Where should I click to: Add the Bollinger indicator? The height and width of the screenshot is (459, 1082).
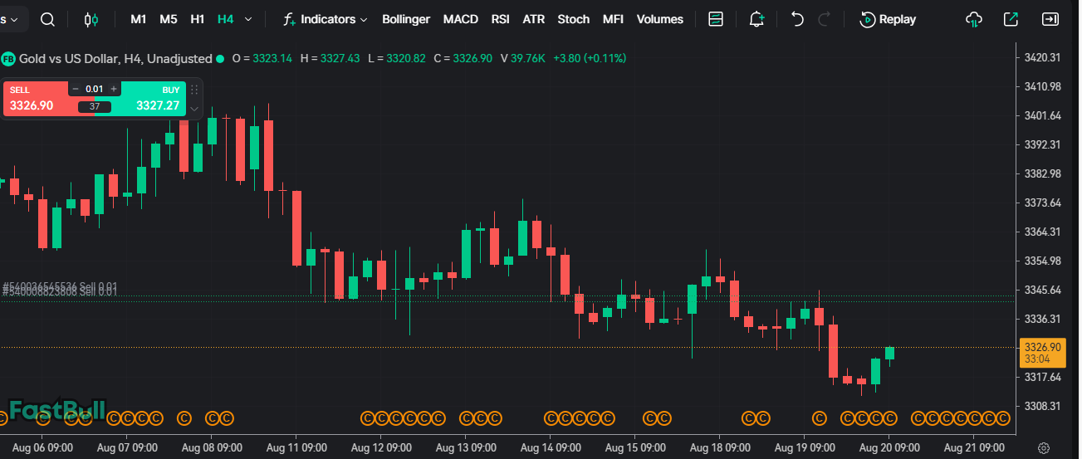click(x=406, y=19)
